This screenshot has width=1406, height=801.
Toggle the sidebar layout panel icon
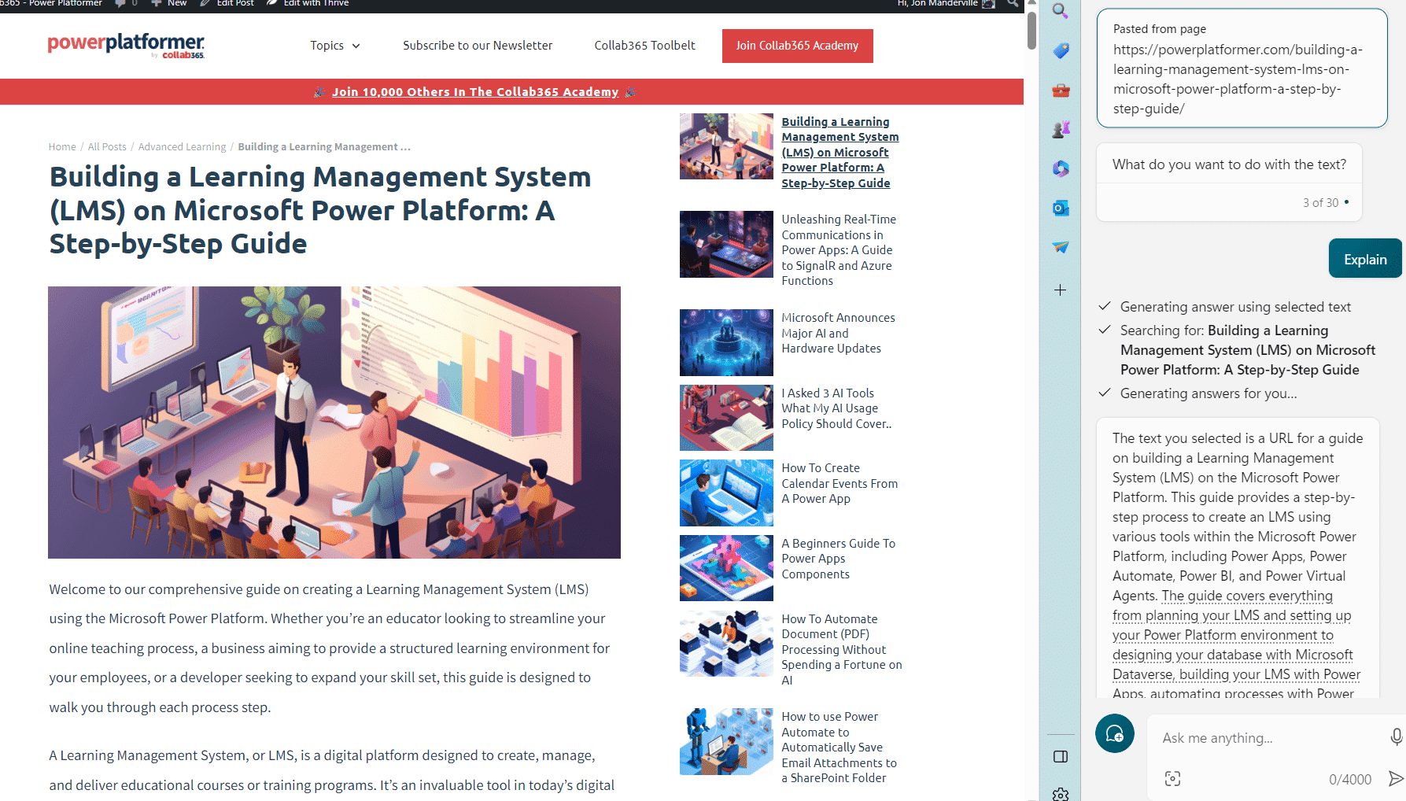1061,757
